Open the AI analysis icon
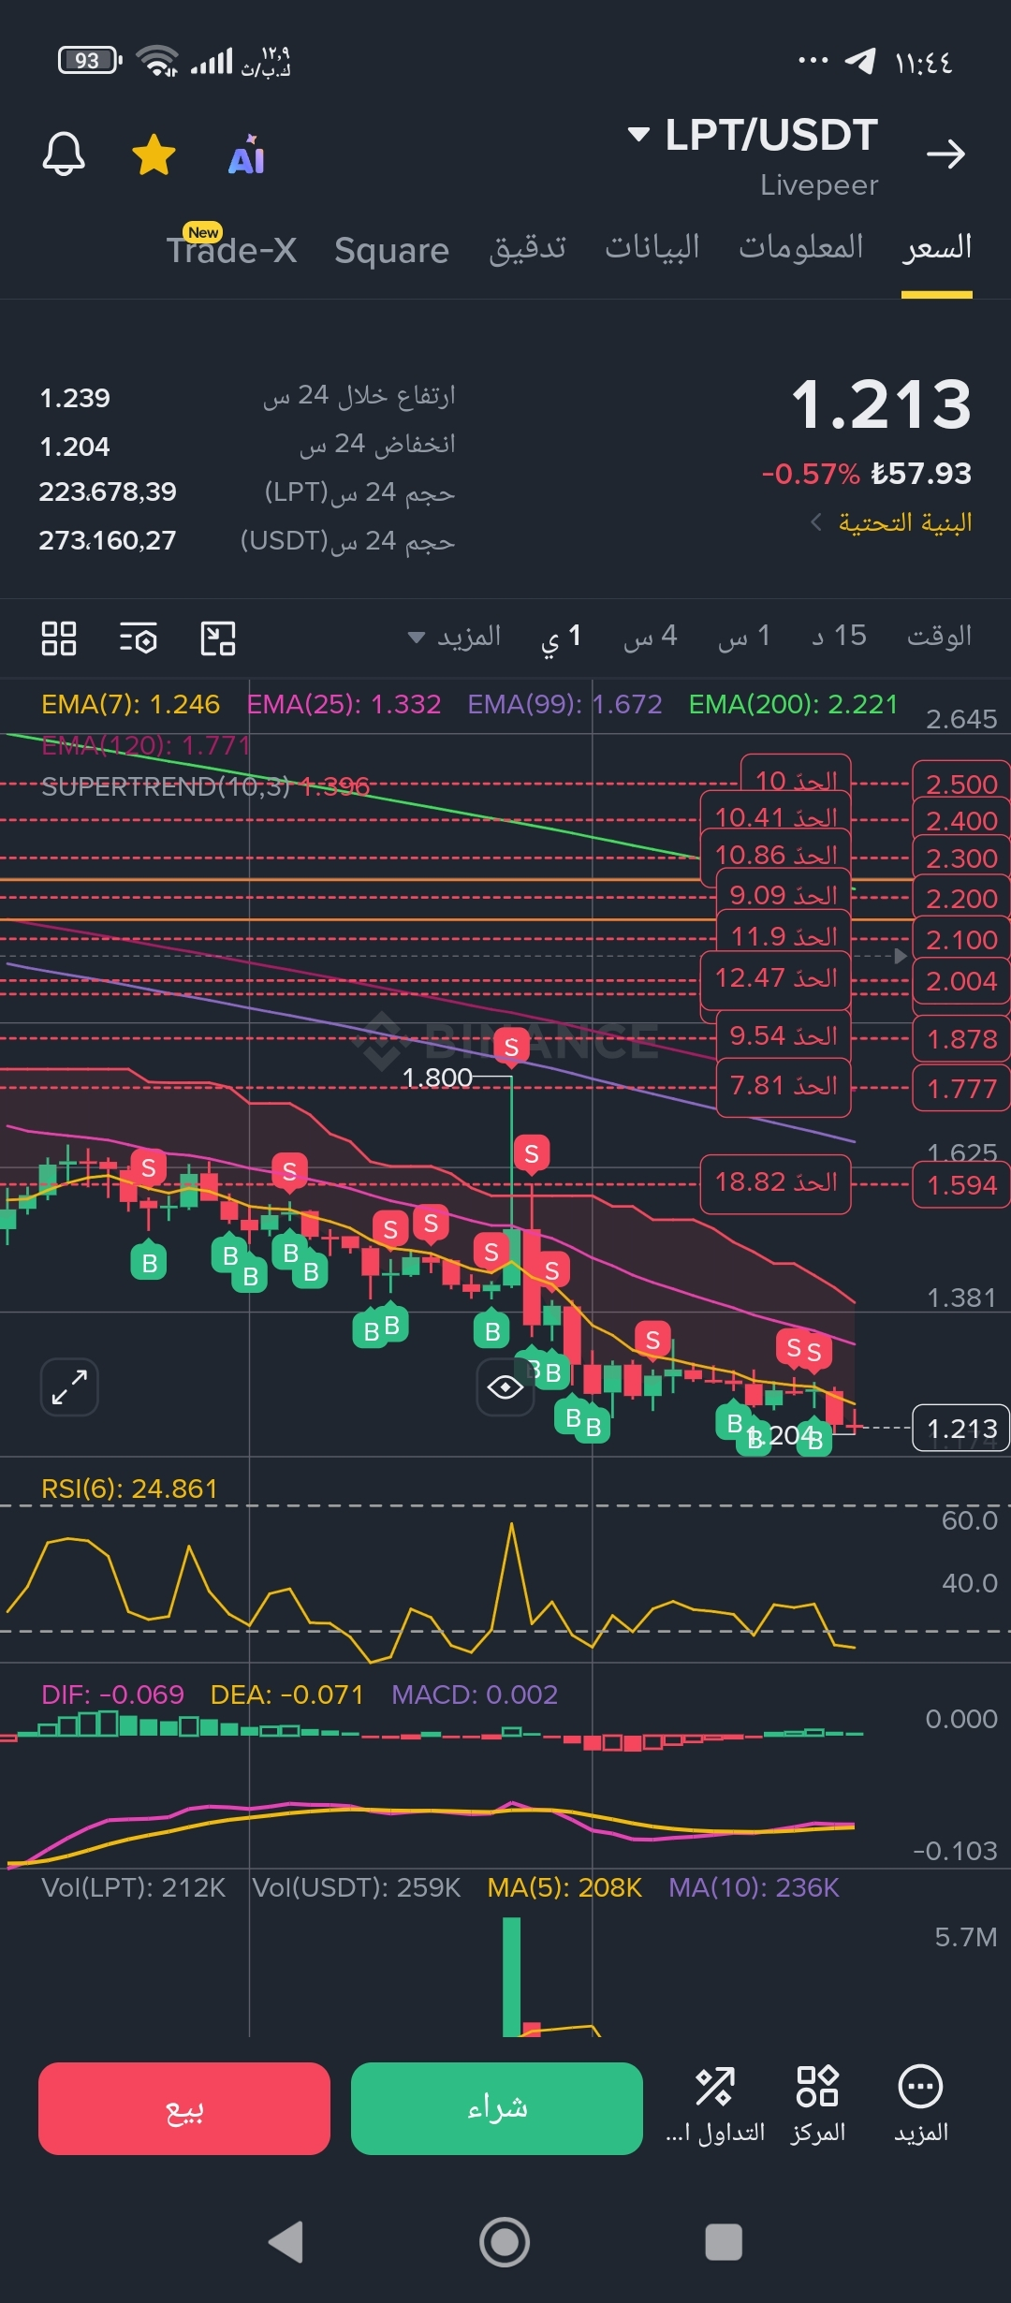This screenshot has width=1011, height=2303. (246, 154)
